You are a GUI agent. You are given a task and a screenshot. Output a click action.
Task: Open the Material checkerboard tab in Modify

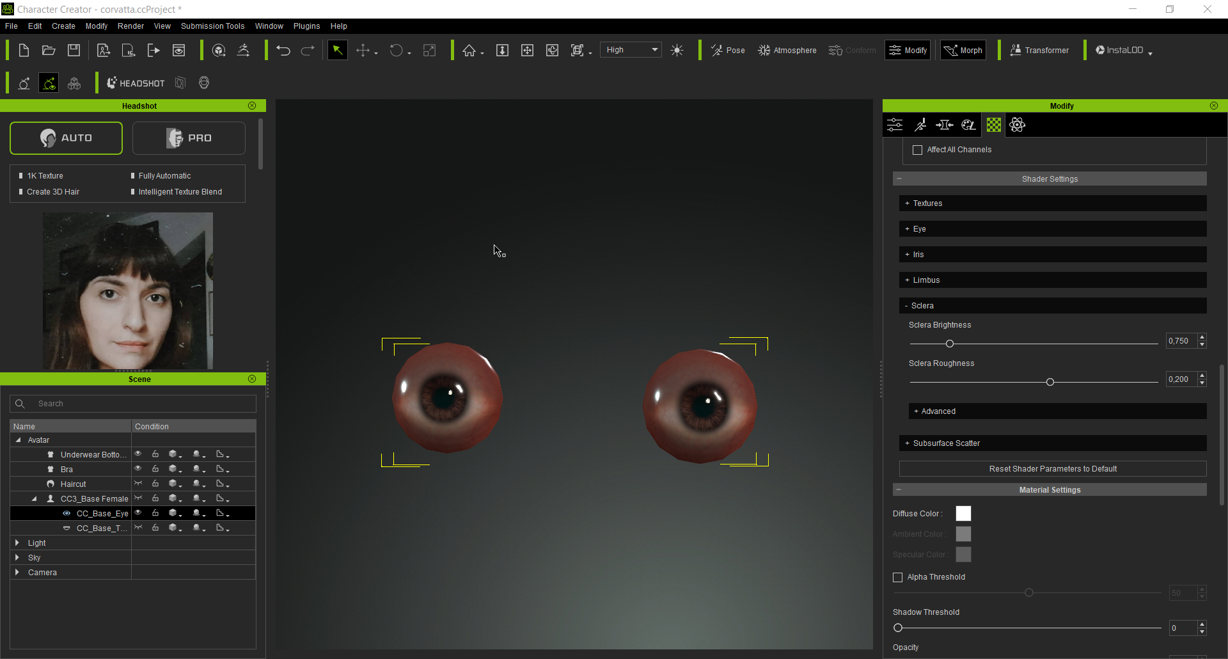click(x=994, y=125)
